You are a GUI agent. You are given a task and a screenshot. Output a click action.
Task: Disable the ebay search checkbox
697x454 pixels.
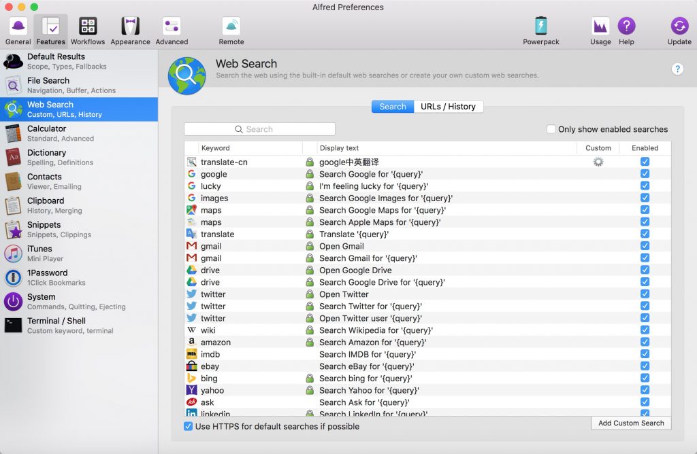645,366
